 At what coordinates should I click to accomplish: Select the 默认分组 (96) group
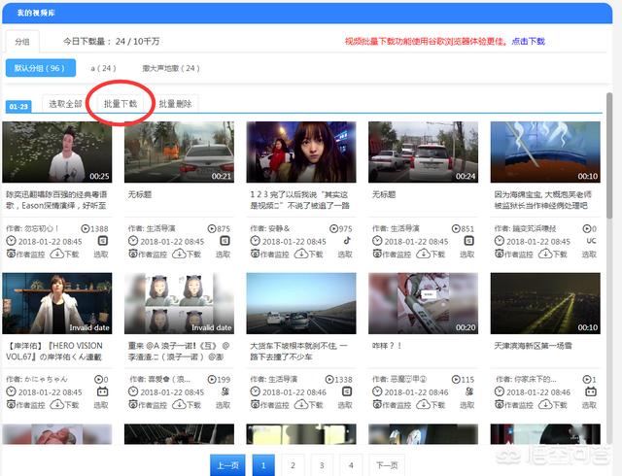41,68
